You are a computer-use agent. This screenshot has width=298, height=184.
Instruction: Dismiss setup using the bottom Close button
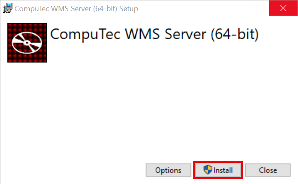(268, 170)
